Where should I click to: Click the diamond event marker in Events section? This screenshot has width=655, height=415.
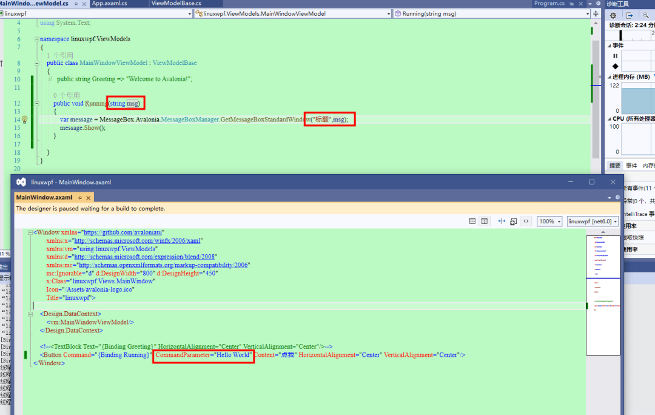(x=616, y=66)
